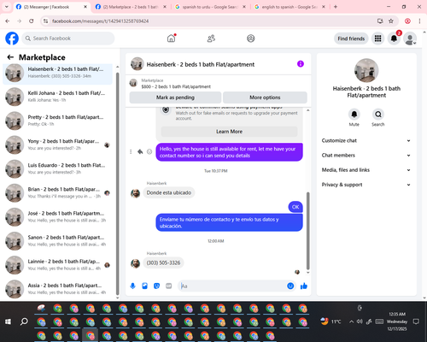This screenshot has width=427, height=342.
Task: Reply to the purple message
Action: [x=140, y=151]
